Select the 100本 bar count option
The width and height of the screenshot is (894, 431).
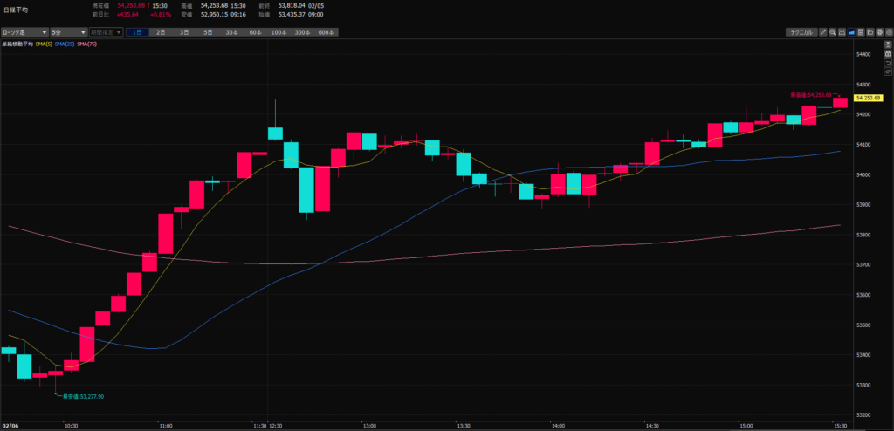click(x=279, y=32)
